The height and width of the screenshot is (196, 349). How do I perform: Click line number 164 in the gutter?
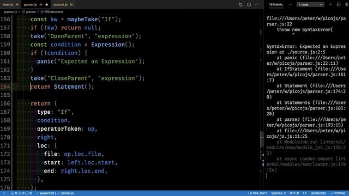[5, 87]
